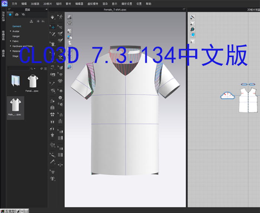Collapse the Library panel with arrow button
This screenshot has width=260, height=213.
pos(46,9)
